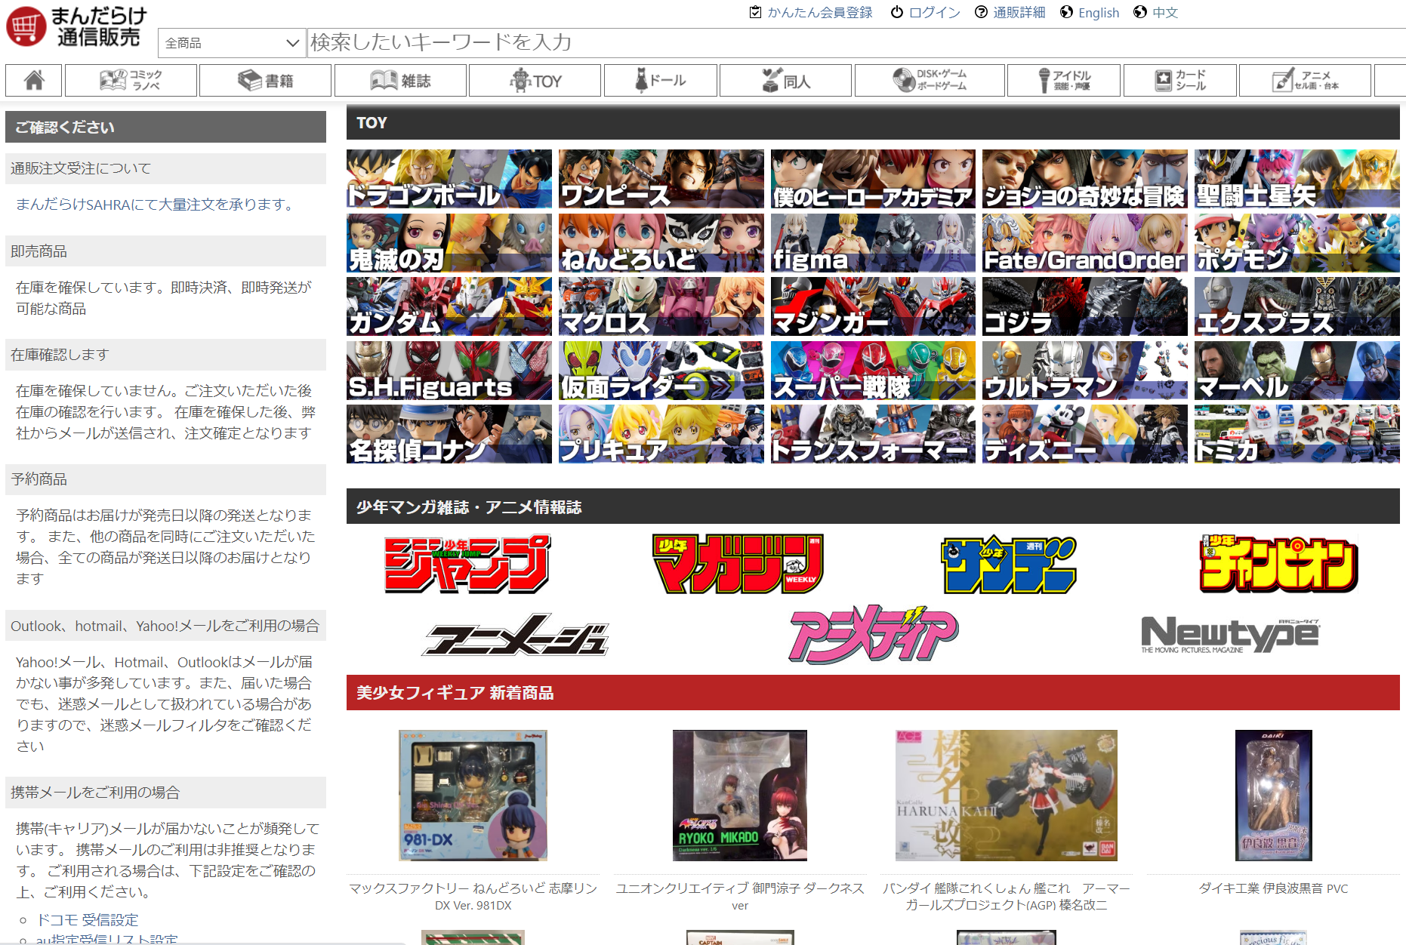Select the エクスプラス banner
Viewport: 1406px width, 945px height.
coord(1297,306)
